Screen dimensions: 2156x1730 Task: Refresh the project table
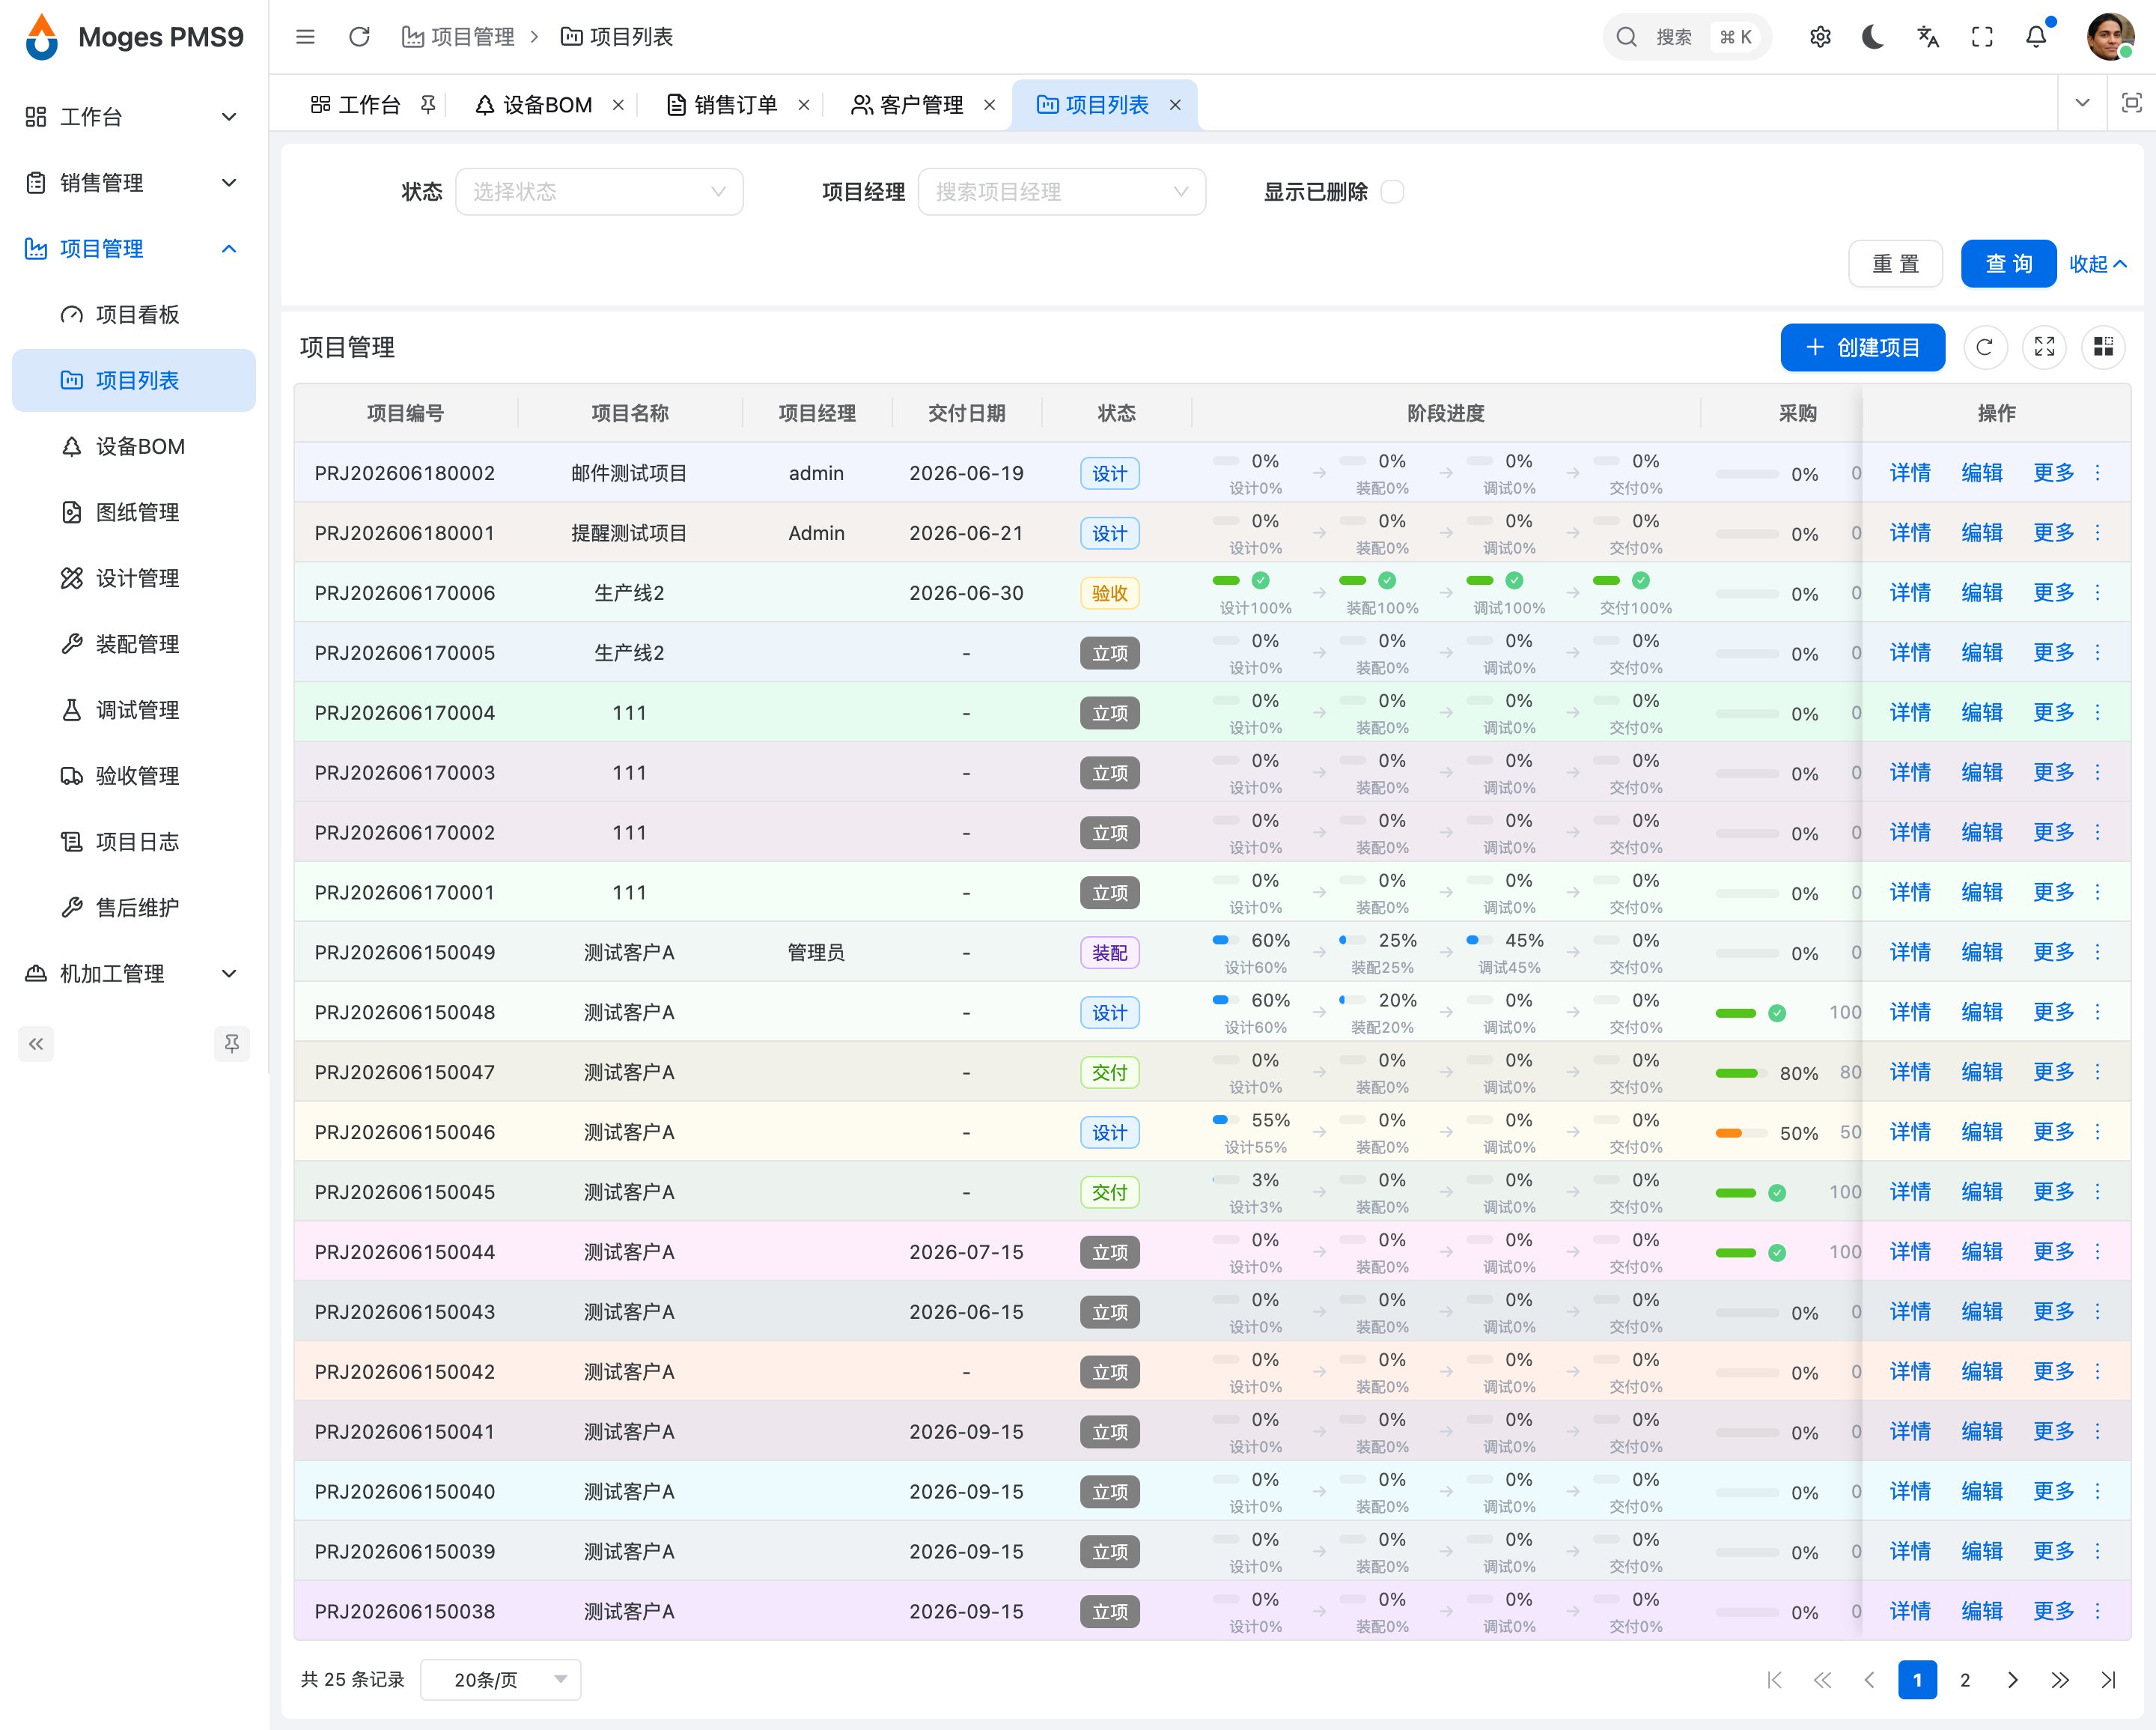(x=1985, y=347)
